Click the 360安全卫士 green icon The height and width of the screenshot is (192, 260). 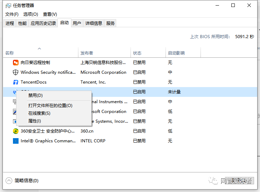pyautogui.click(x=16, y=131)
